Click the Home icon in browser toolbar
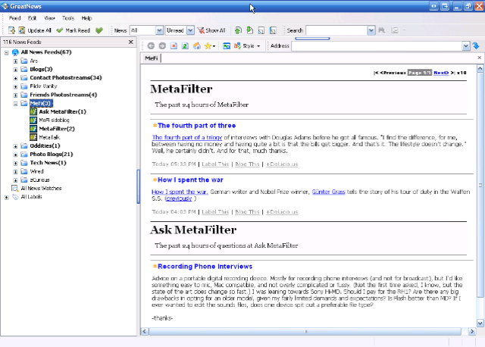The width and height of the screenshot is (485, 347). pos(197,45)
